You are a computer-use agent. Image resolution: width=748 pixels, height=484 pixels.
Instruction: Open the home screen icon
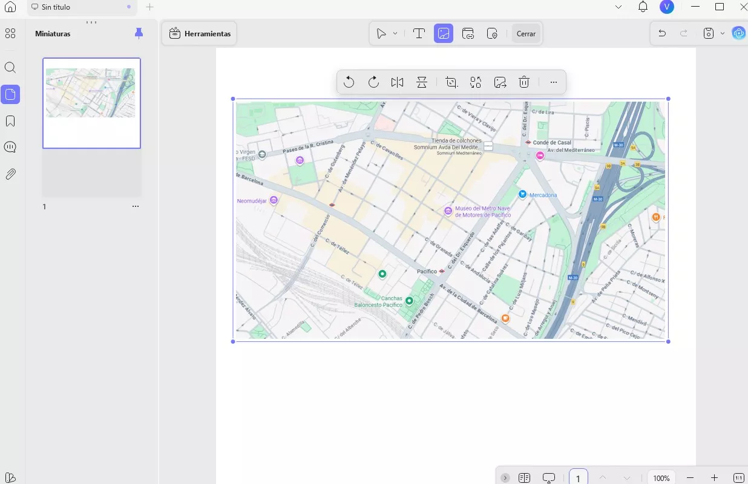pyautogui.click(x=10, y=7)
